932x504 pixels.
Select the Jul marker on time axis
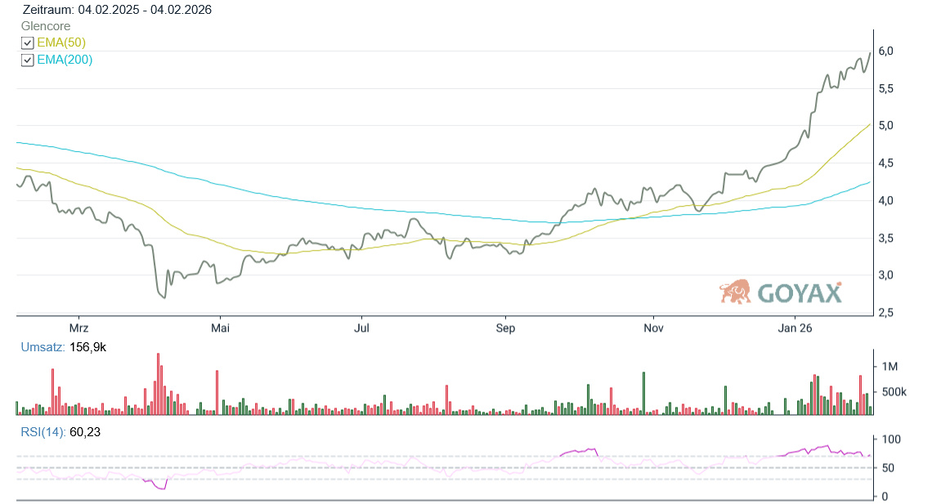[x=362, y=328]
